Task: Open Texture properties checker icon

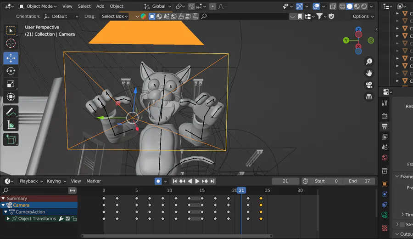Action: [385, 228]
